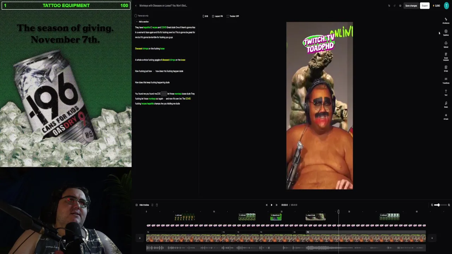452x254 pixels.
Task: Click Save changes button
Action: 411,6
